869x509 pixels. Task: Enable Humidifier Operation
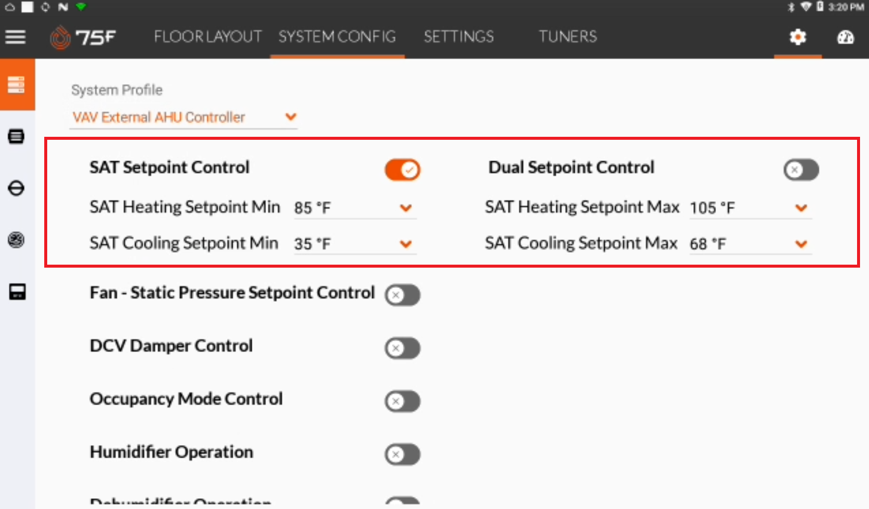tap(402, 454)
